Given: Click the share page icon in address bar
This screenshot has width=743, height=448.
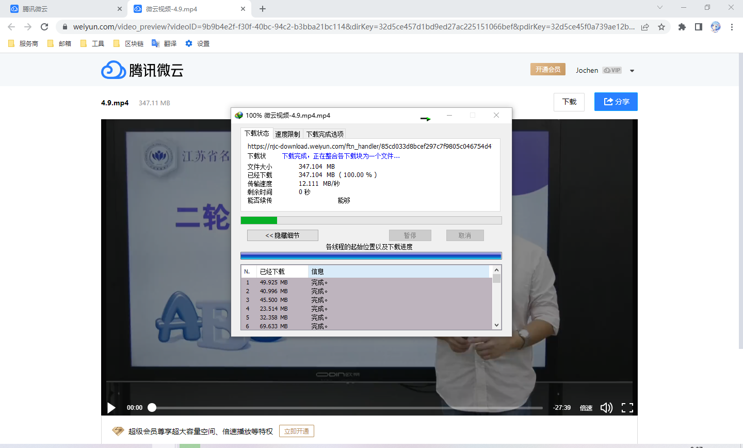Looking at the screenshot, I should (645, 27).
